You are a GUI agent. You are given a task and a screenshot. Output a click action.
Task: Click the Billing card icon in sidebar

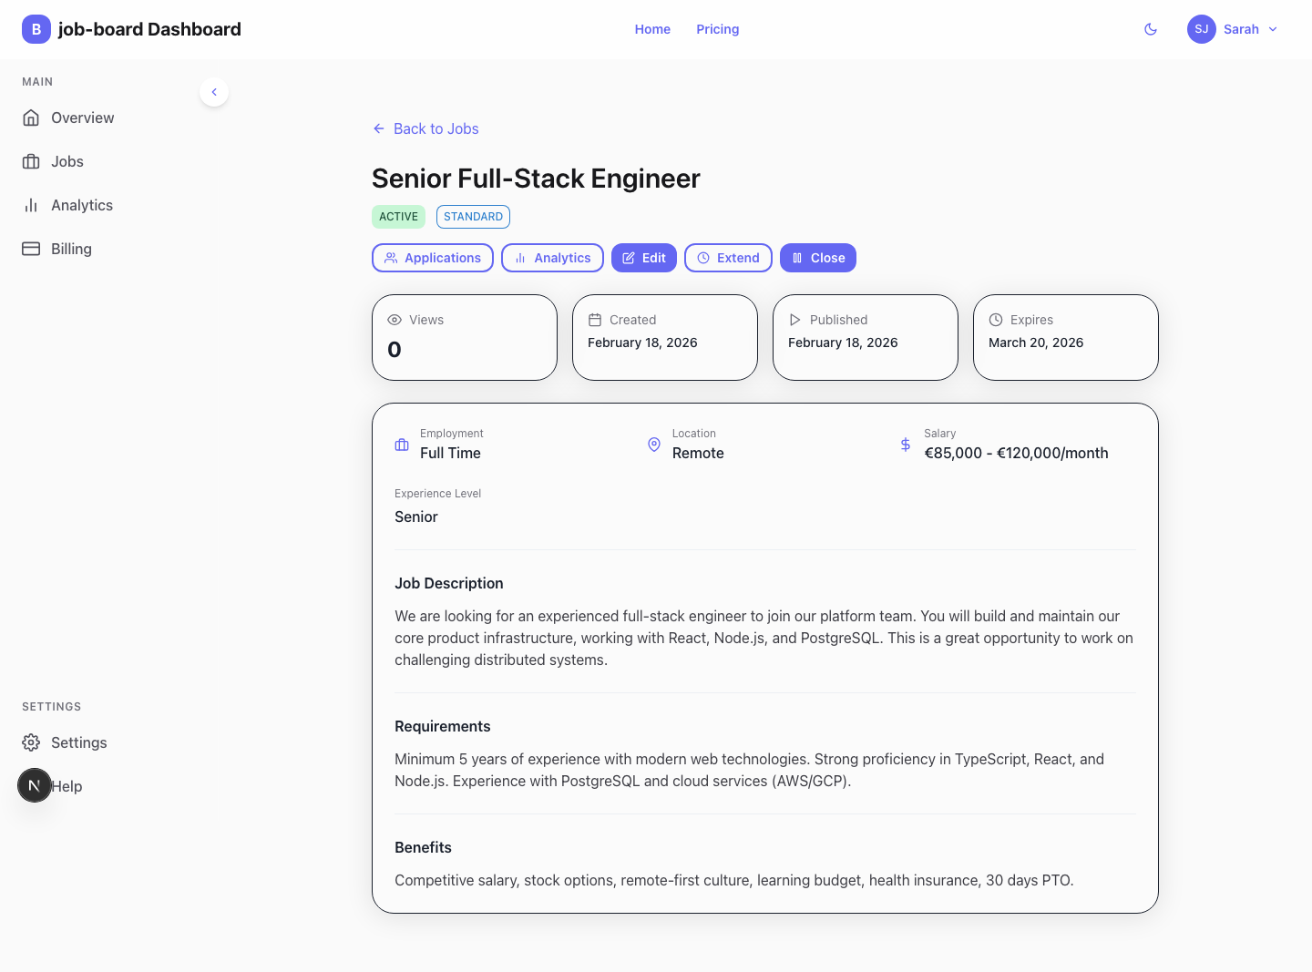point(32,248)
